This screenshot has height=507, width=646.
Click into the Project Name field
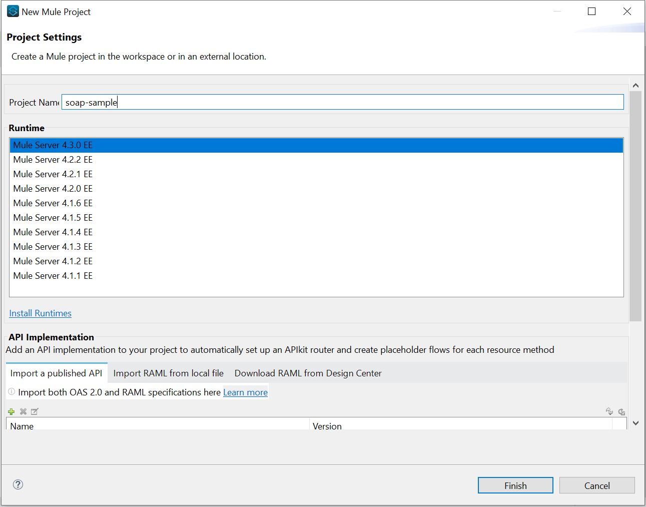tap(342, 102)
